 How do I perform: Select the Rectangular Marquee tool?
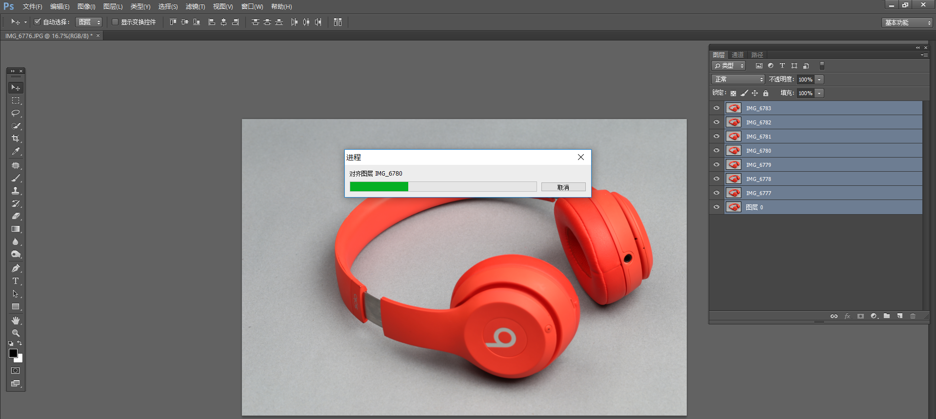[x=16, y=100]
